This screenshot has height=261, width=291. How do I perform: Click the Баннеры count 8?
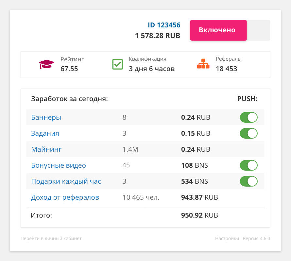(124, 117)
